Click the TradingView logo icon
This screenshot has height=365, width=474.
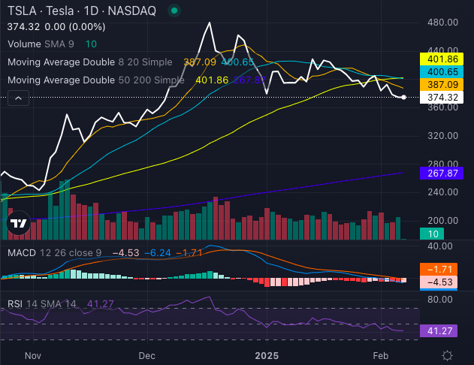(x=18, y=223)
